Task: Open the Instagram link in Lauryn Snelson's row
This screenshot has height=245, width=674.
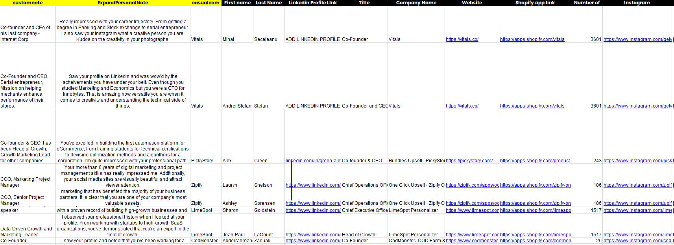Action: (x=637, y=185)
